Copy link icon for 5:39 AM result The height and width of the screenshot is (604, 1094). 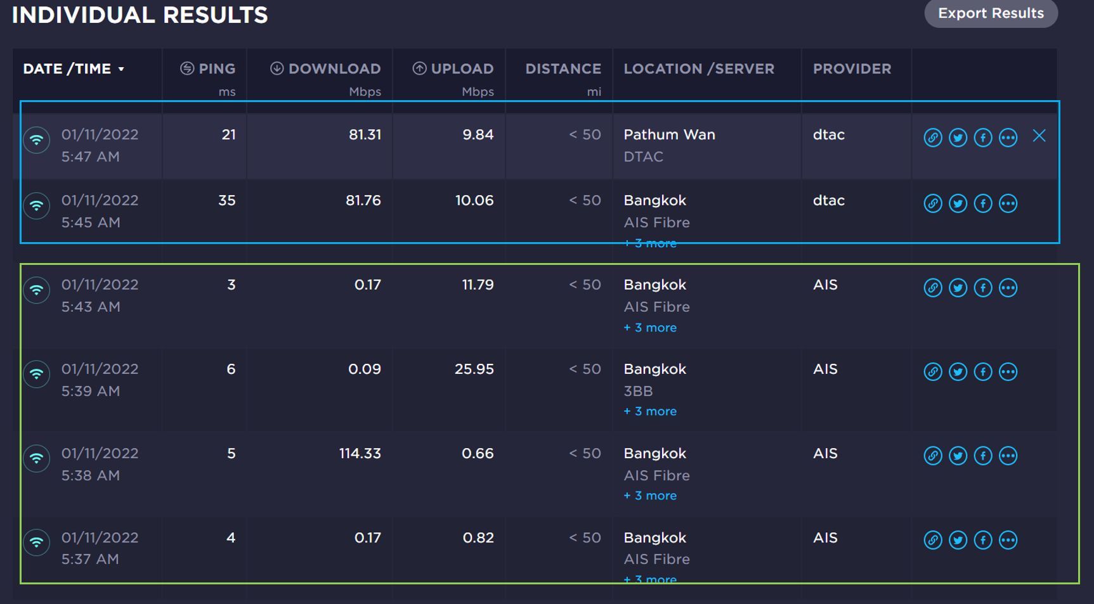932,371
